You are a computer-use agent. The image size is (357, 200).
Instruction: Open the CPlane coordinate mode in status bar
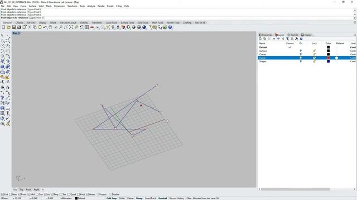4,198
